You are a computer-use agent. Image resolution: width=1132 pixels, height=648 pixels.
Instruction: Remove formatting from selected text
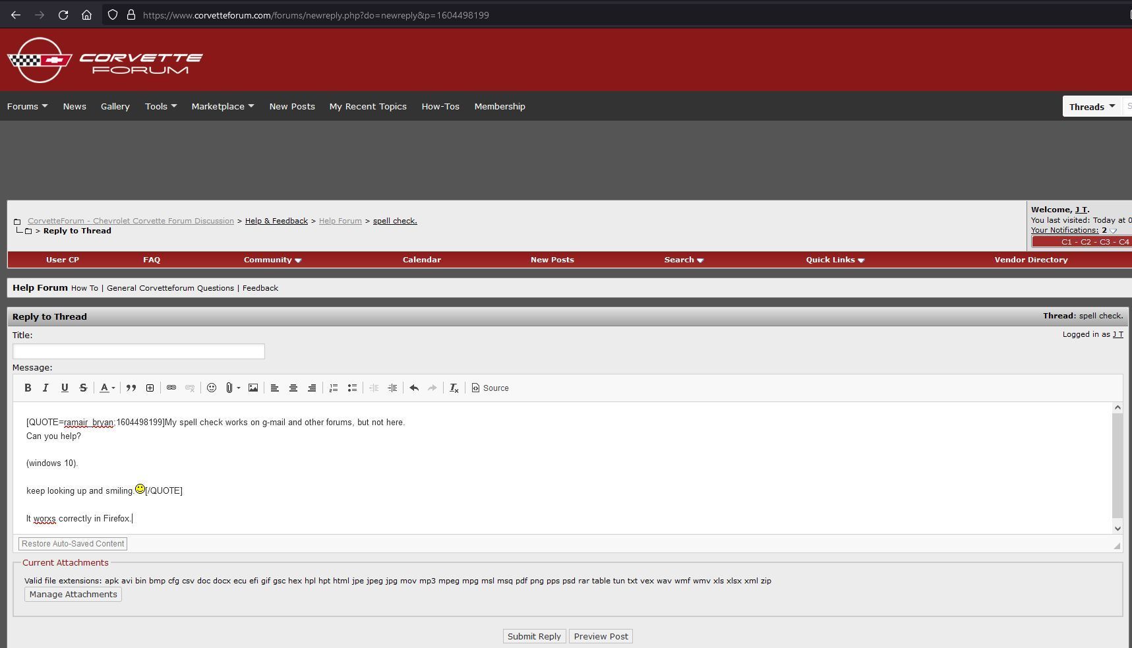454,388
